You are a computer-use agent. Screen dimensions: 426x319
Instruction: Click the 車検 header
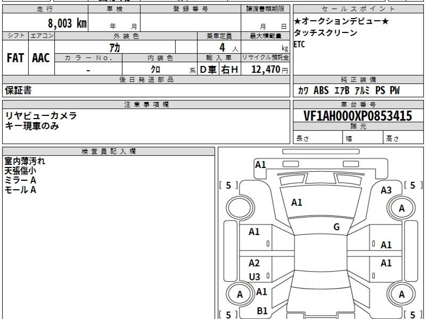click(114, 9)
